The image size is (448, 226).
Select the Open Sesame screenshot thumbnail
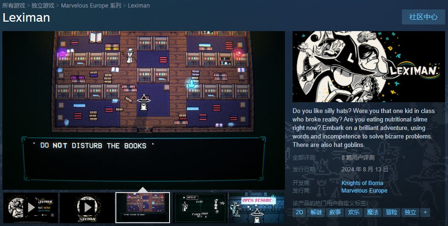click(x=257, y=208)
